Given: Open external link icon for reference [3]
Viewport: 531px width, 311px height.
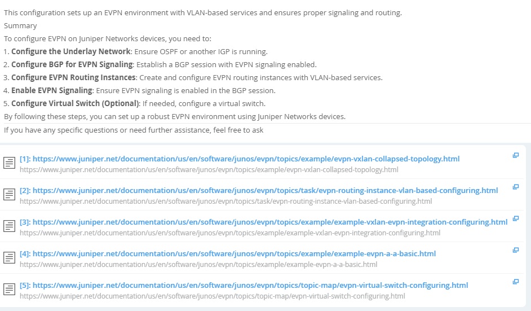Looking at the screenshot, I should tap(515, 218).
